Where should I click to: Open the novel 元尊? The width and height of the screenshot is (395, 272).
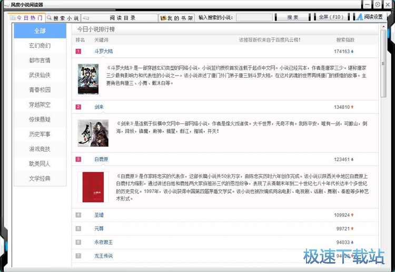[99, 228]
